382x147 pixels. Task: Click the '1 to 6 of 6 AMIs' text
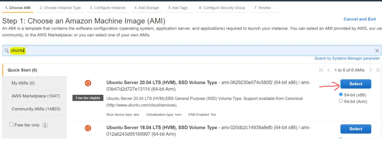(349, 70)
